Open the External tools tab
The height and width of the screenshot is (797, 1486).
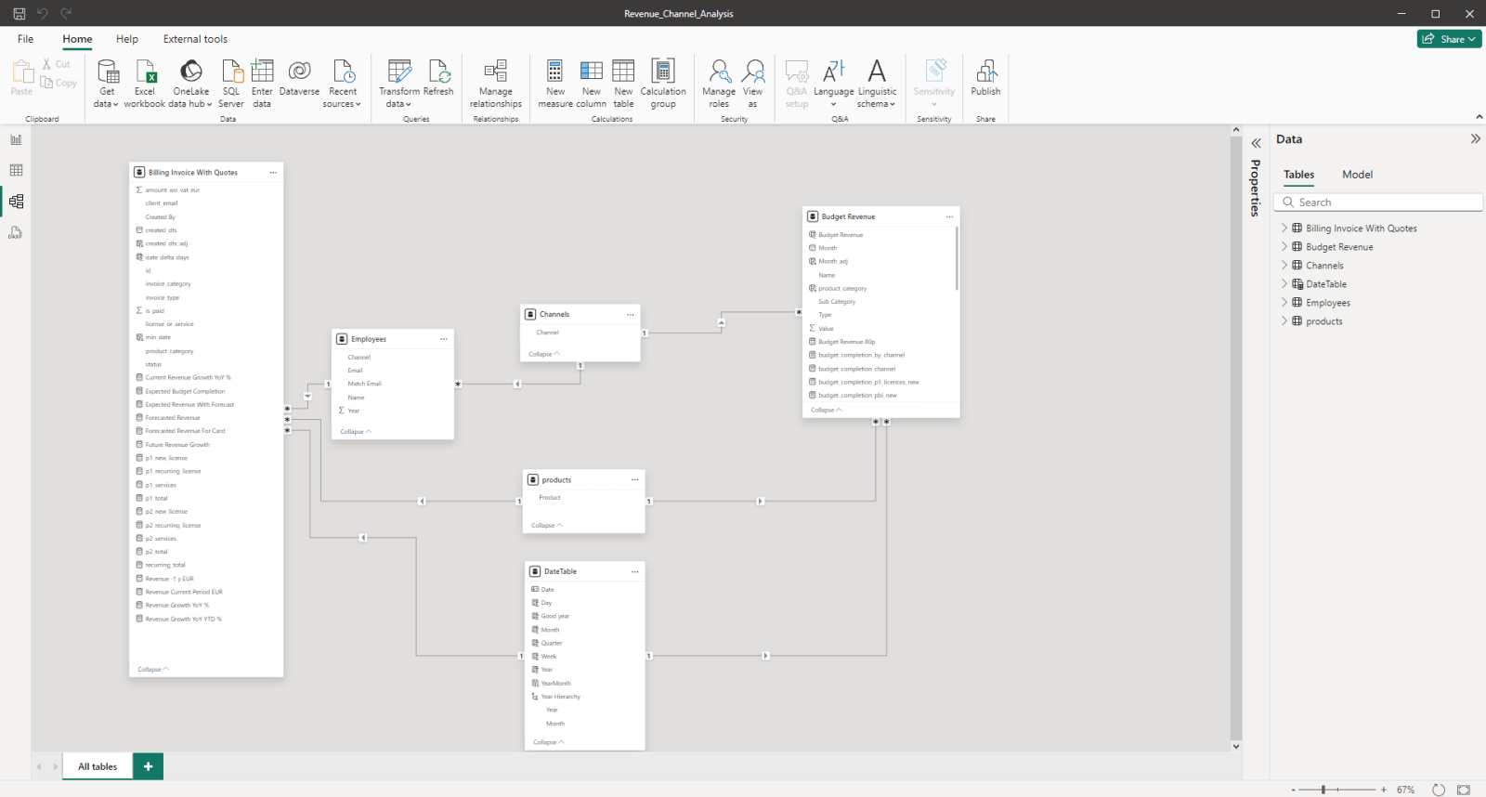pos(195,39)
